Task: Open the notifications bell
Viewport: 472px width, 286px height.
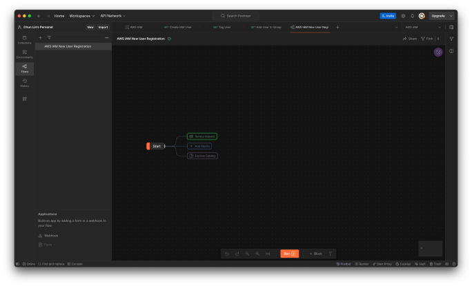Action: tap(413, 16)
